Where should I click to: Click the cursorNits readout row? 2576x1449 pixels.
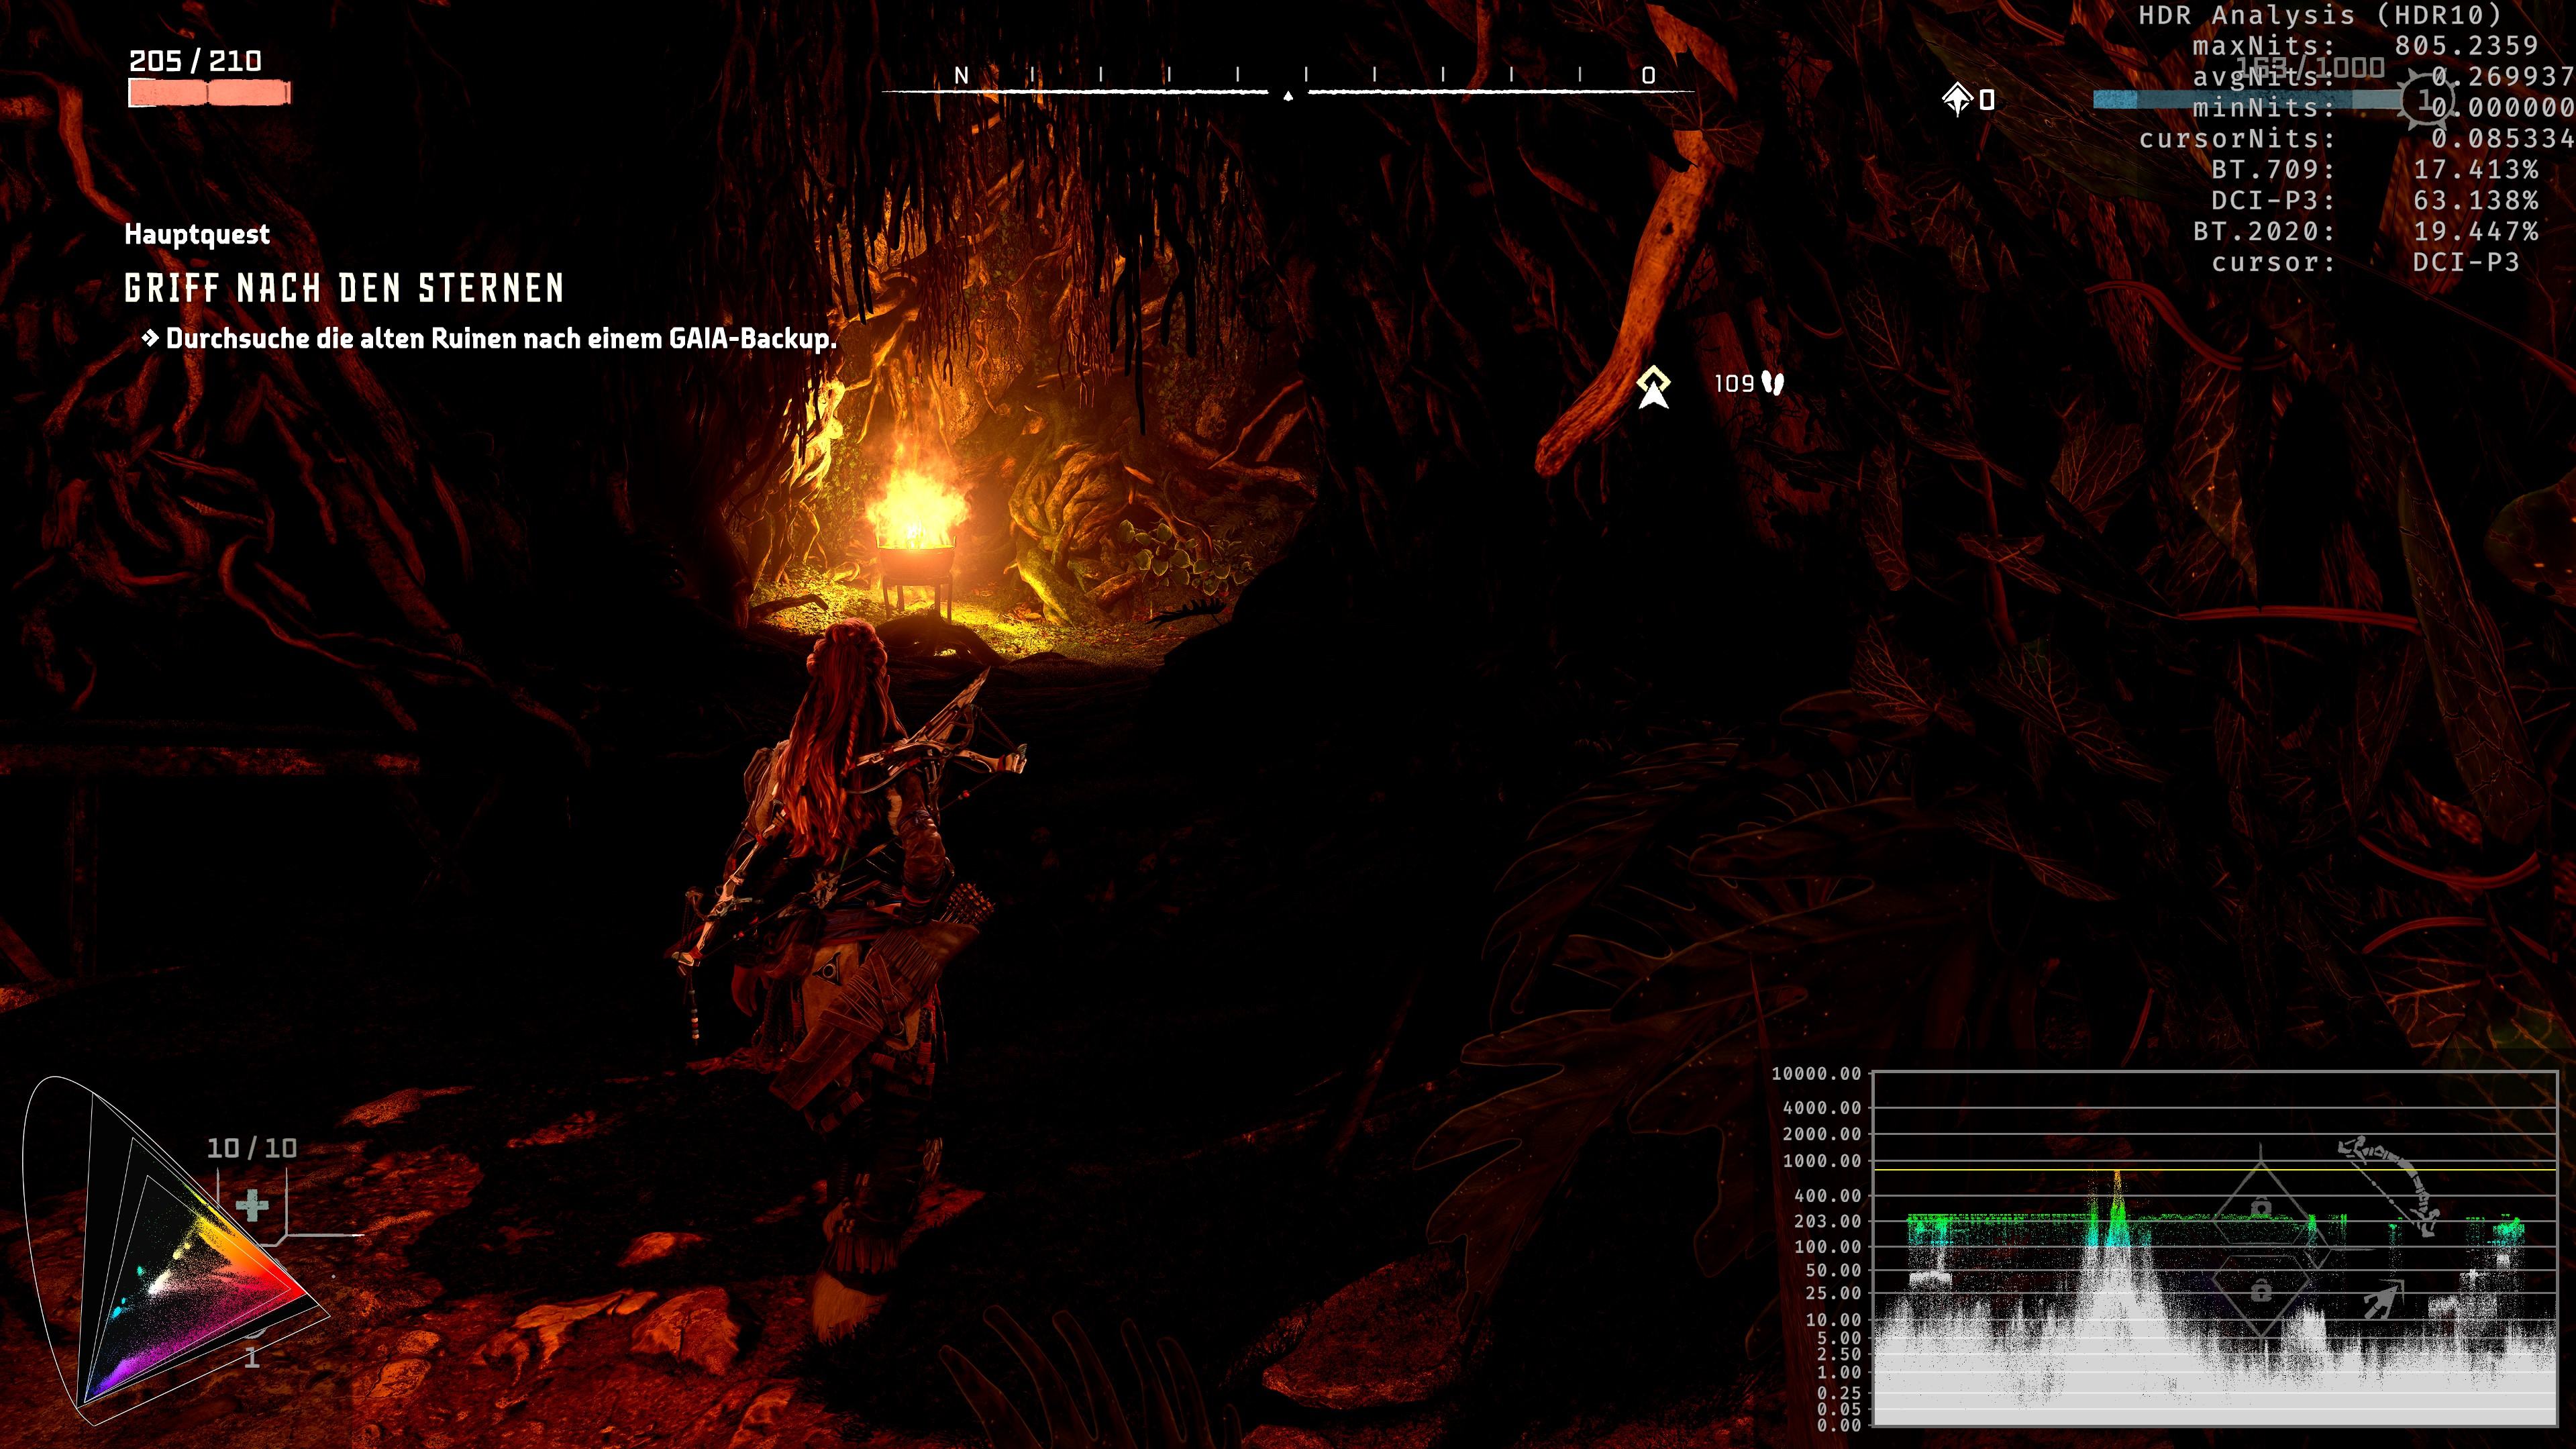[x=2356, y=138]
